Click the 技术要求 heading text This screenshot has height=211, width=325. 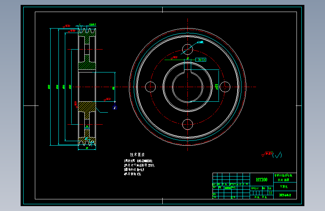(137, 155)
